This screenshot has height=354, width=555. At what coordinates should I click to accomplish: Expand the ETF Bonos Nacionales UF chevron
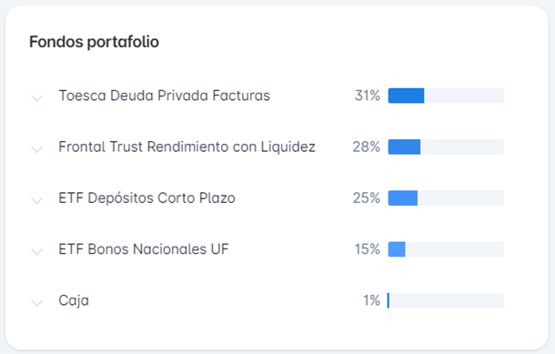[36, 251]
